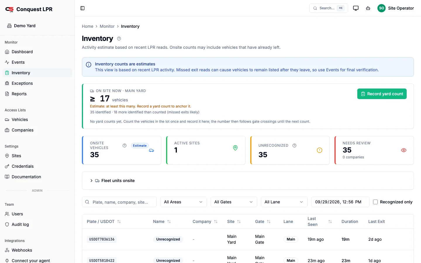Toggle the sidebar collapse icon

[x=82, y=8]
